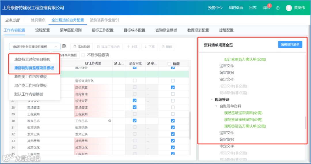The width and height of the screenshot is (311, 164).
Task: Check 隐藏 for the 合同管理 row
Action: [x=173, y=94]
